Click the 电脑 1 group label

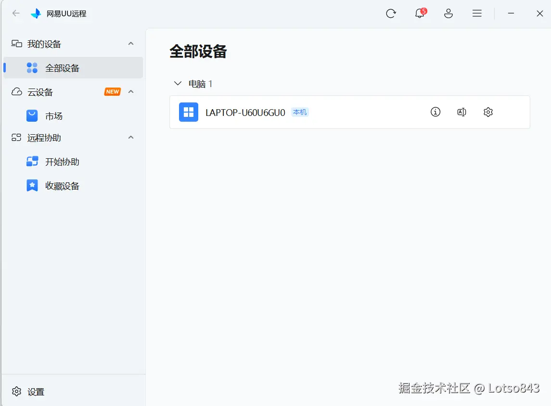(x=200, y=84)
